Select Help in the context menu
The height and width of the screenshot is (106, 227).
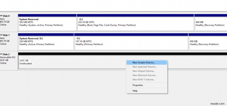[x=147, y=91]
